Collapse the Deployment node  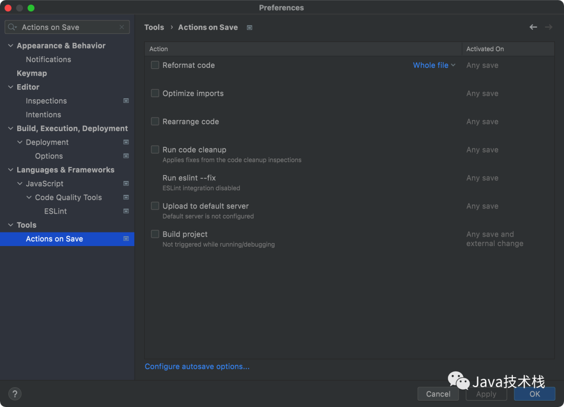coord(20,142)
